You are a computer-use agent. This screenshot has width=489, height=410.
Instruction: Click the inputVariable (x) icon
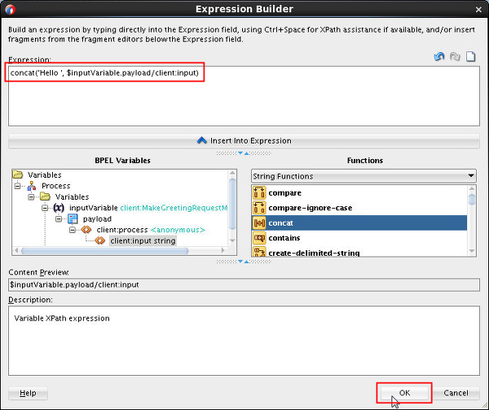[59, 208]
